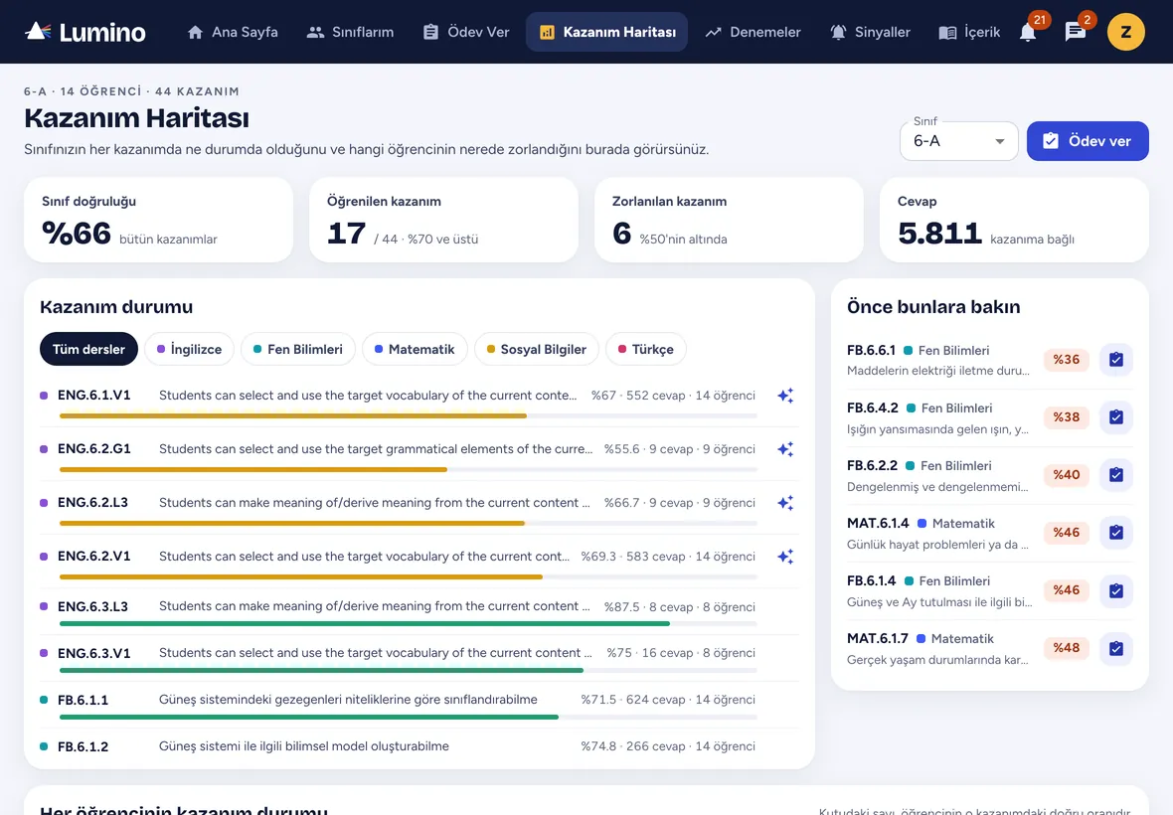
Task: Select the Tüm dersler filter chip
Action: [88, 349]
